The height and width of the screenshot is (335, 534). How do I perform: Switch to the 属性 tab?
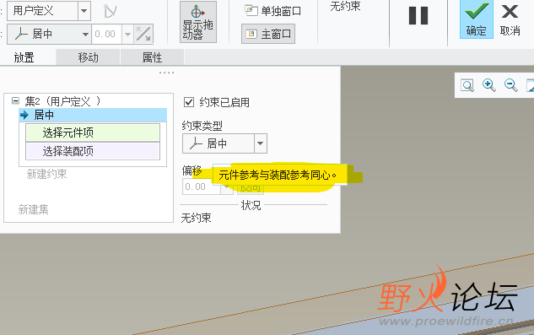pos(152,57)
